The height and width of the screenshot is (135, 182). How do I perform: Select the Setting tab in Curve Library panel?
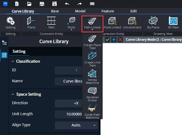[19, 51]
